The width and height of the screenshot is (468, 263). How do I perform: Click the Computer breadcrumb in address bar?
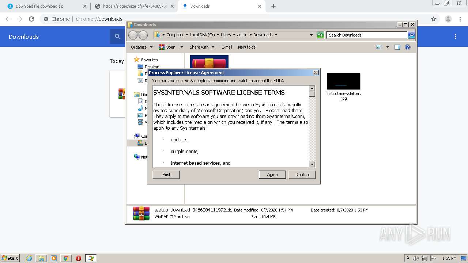175,35
